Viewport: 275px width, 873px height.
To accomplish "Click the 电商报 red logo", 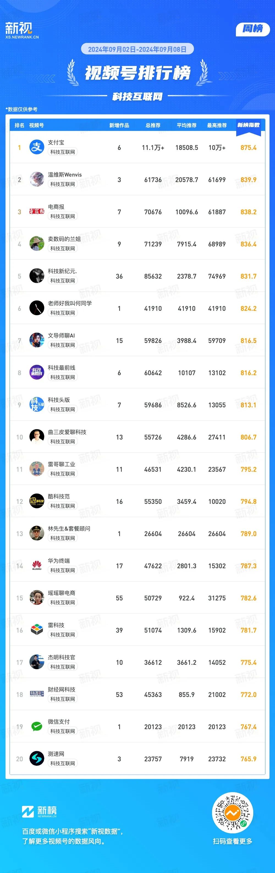I will click(x=37, y=212).
